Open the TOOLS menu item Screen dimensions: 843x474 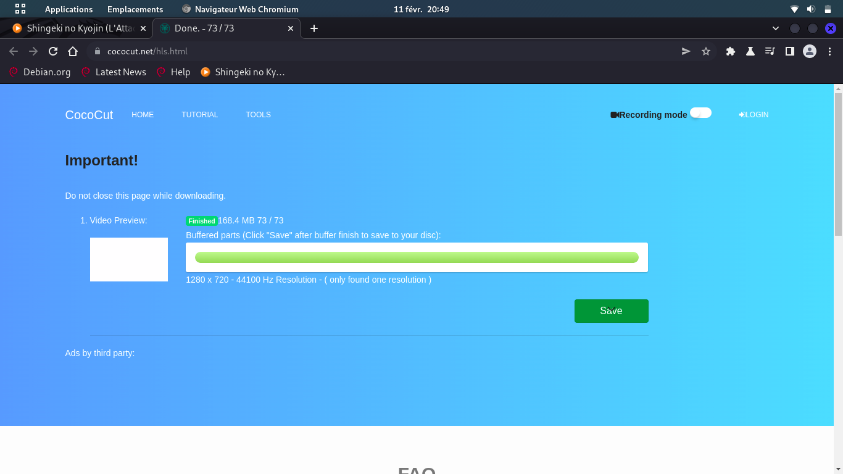pos(258,115)
